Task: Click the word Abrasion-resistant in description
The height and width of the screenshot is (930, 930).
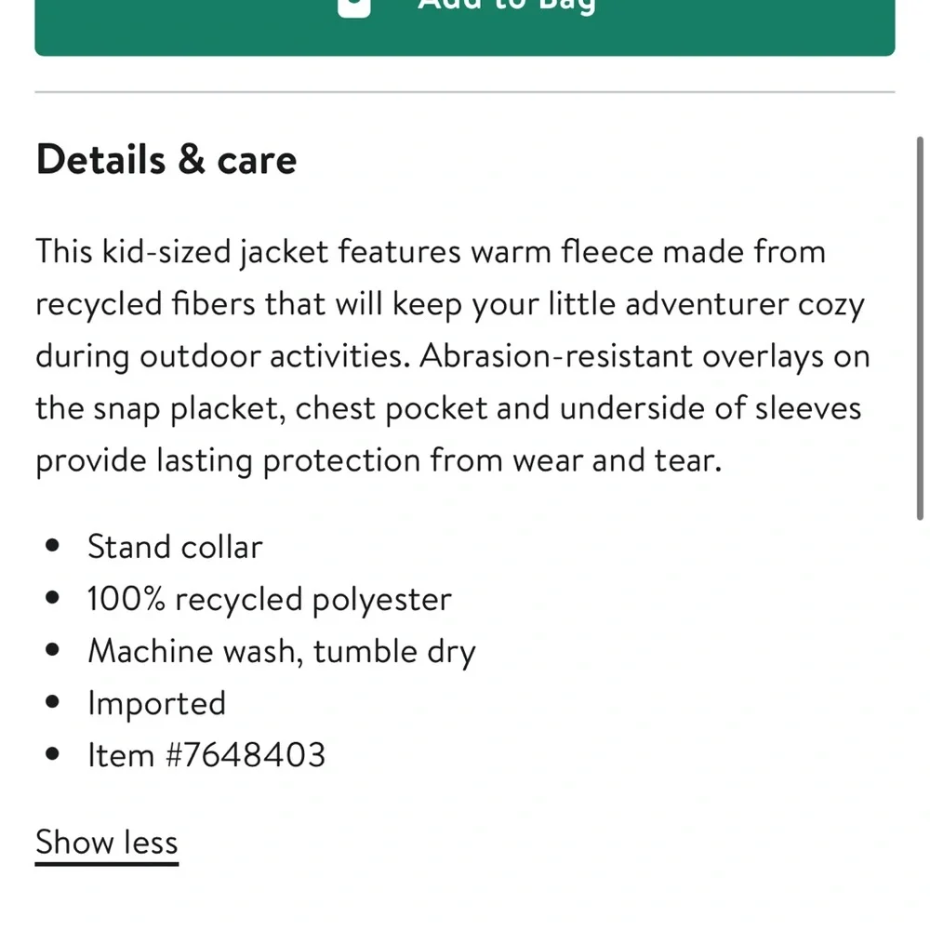Action: click(x=556, y=356)
